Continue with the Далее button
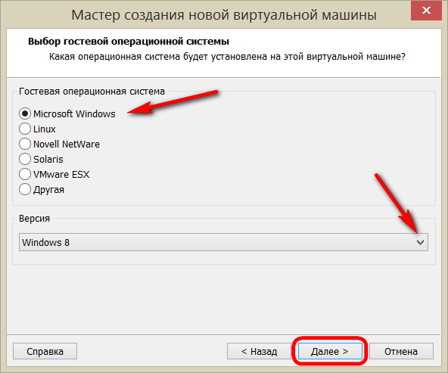This screenshot has width=448, height=373. 330,351
